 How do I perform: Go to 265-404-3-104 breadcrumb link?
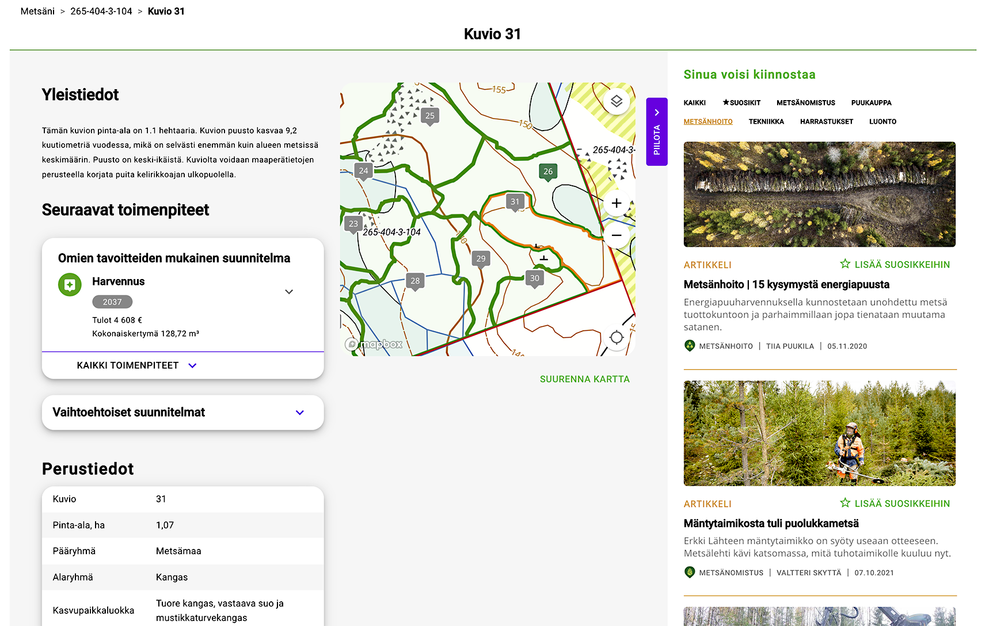[101, 12]
